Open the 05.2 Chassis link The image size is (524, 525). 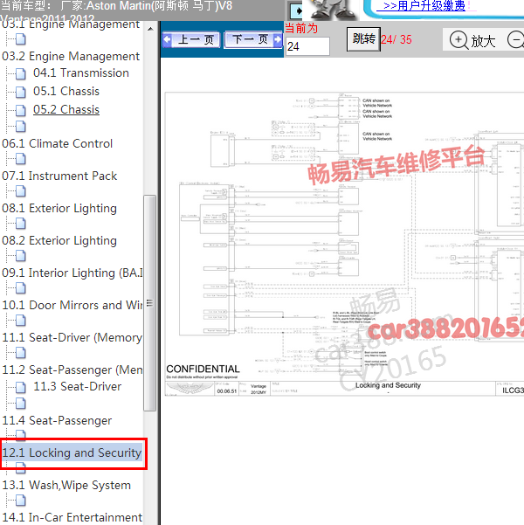[66, 109]
